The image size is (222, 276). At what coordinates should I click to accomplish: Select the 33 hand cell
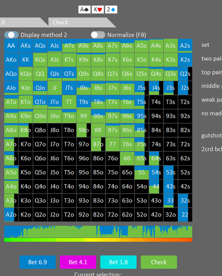171,200
